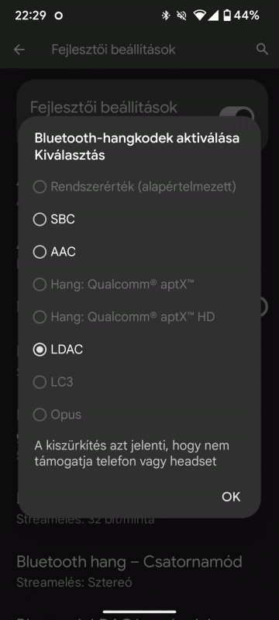This screenshot has width=279, height=620.
Task: Choose the Qualcomm aptX HD option
Action: pos(124,317)
